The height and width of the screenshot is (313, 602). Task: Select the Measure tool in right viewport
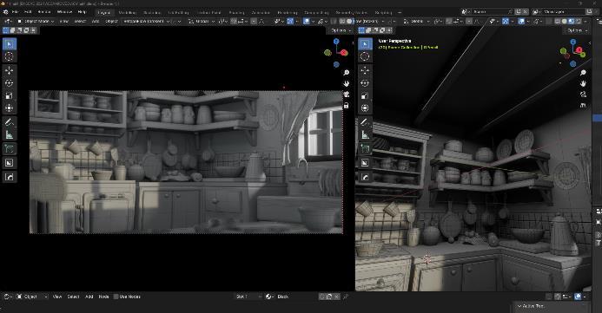(x=365, y=135)
